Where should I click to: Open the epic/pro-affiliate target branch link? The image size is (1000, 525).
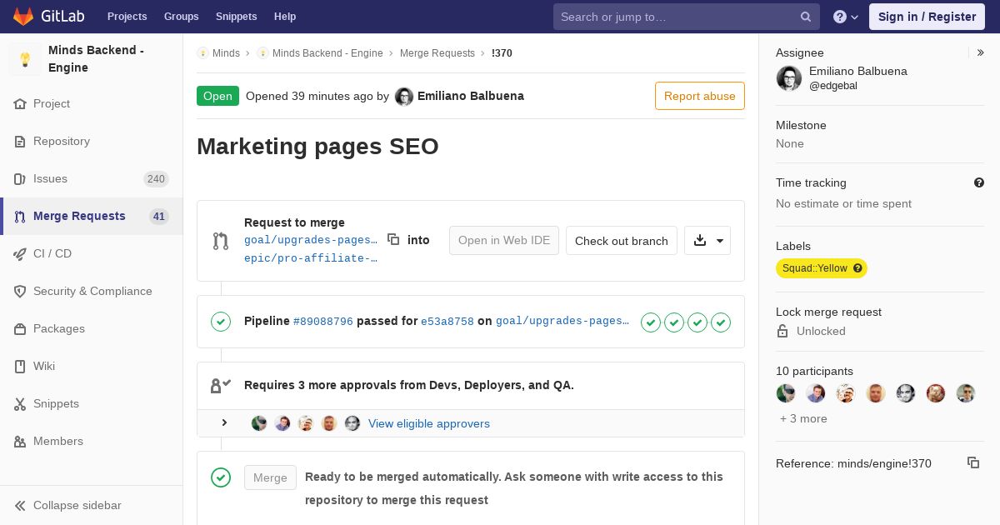click(x=311, y=258)
